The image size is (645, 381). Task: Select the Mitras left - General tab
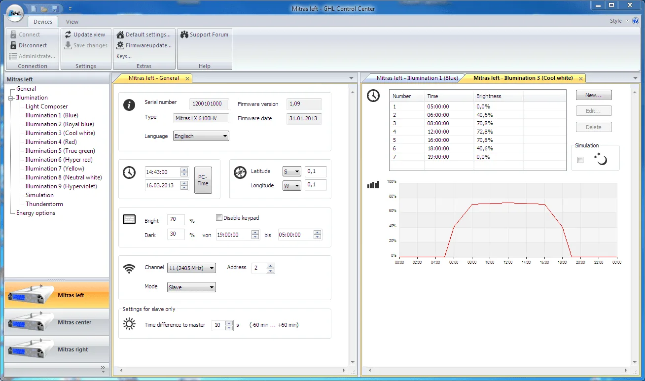(153, 78)
